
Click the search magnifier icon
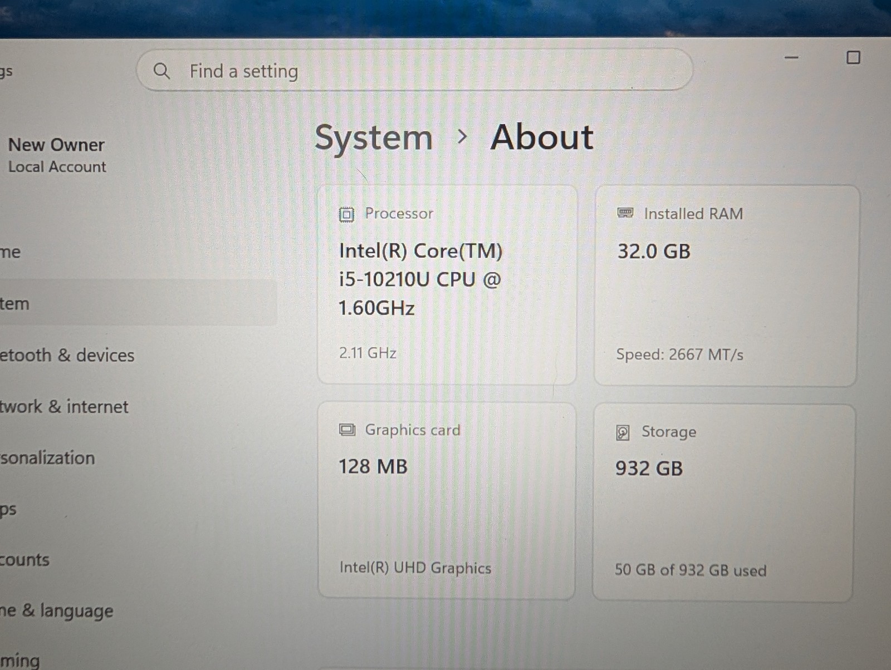coord(161,71)
